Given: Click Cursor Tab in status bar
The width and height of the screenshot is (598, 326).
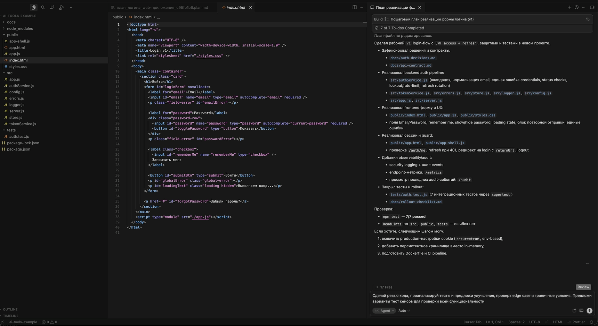Looking at the screenshot, I should [472, 322].
